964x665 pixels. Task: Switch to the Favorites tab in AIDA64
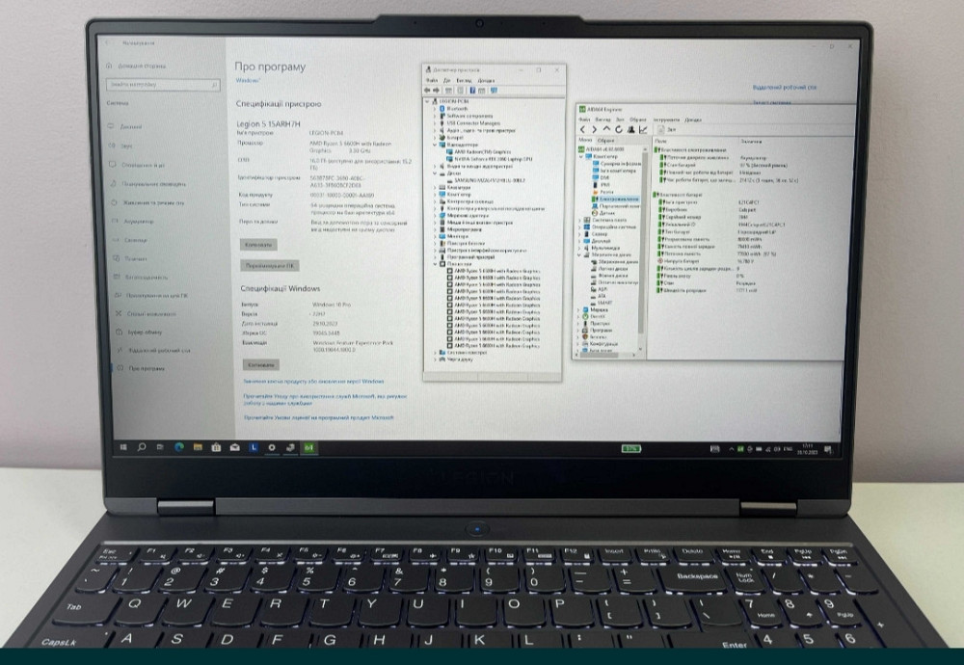point(607,140)
